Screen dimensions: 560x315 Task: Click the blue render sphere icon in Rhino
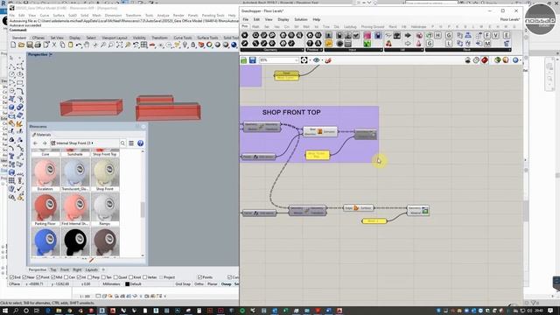click(x=234, y=45)
